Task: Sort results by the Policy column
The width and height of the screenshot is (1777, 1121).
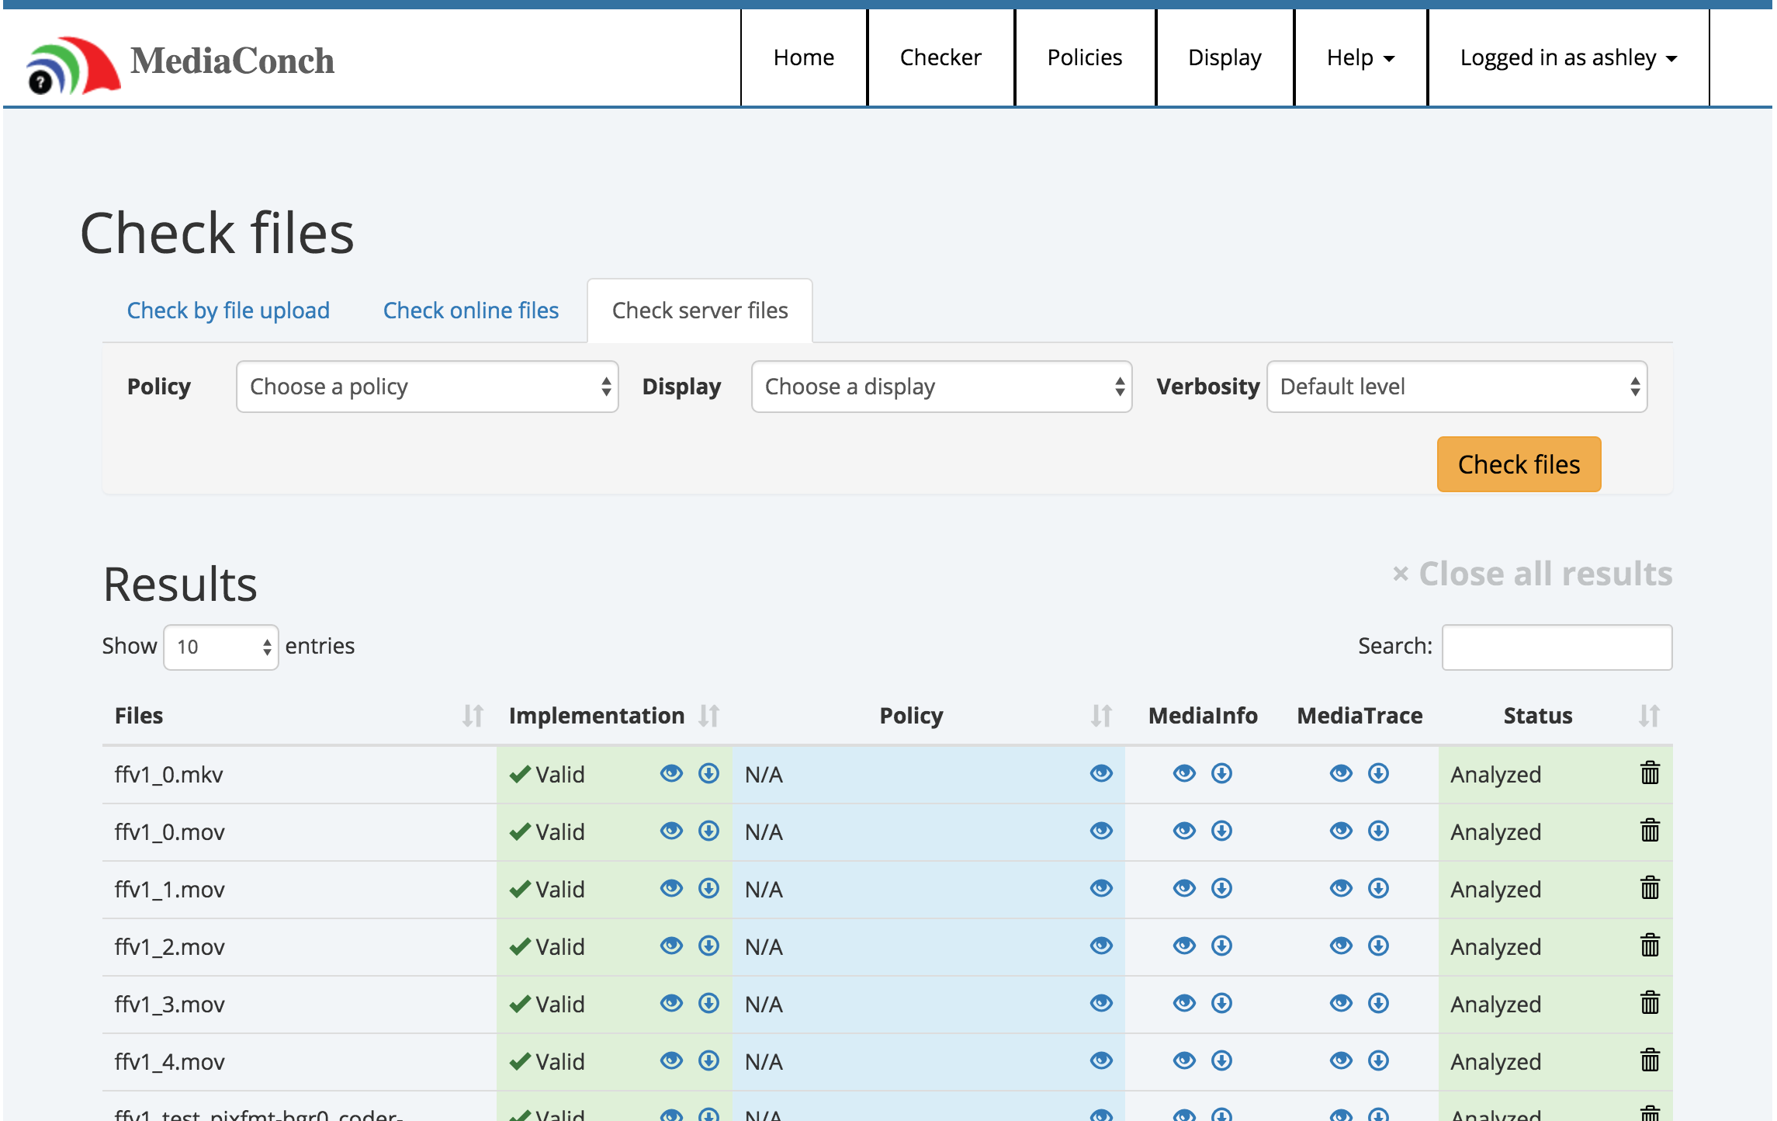Action: [1101, 715]
